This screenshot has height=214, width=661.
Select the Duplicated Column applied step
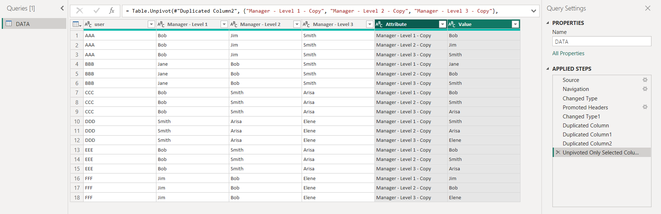(x=602, y=125)
